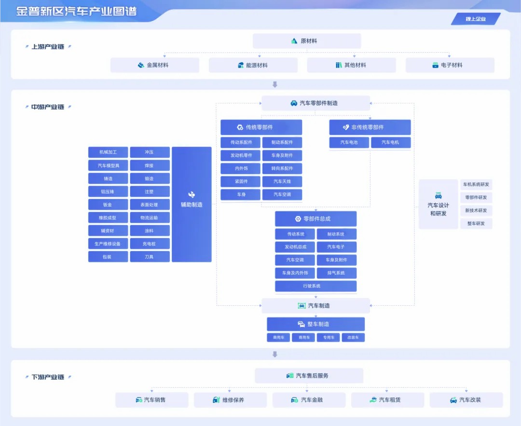Click the 整车制造 header bar
Screen dimensions: 521x426
coord(315,324)
